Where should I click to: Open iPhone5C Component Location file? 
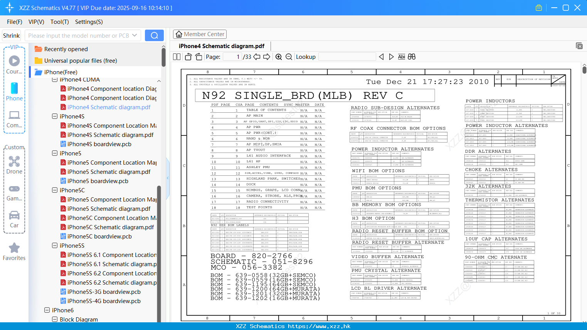coord(108,218)
